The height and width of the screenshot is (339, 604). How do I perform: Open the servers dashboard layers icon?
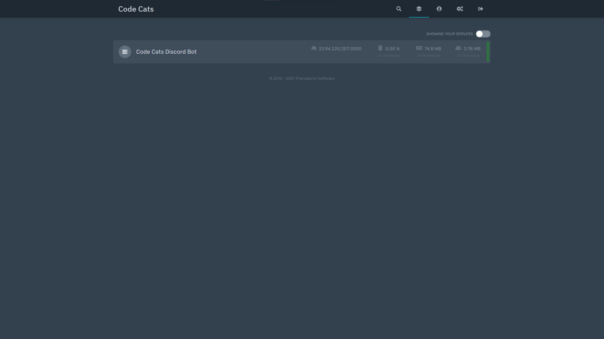(419, 9)
